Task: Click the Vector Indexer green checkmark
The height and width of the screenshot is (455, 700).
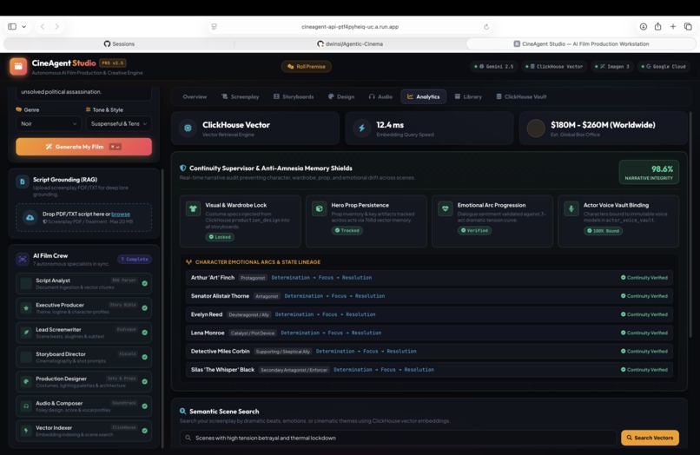Action: 145,431
